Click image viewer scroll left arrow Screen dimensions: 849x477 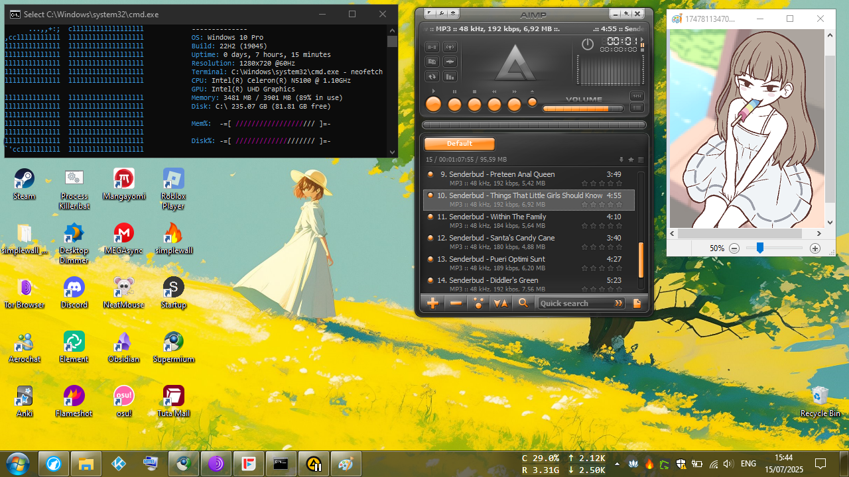(x=673, y=233)
